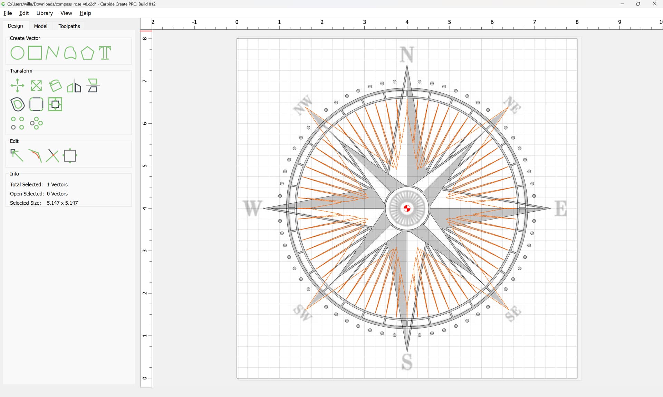The height and width of the screenshot is (397, 663).
Task: Pick the Polygon vector tool
Action: [x=87, y=53]
